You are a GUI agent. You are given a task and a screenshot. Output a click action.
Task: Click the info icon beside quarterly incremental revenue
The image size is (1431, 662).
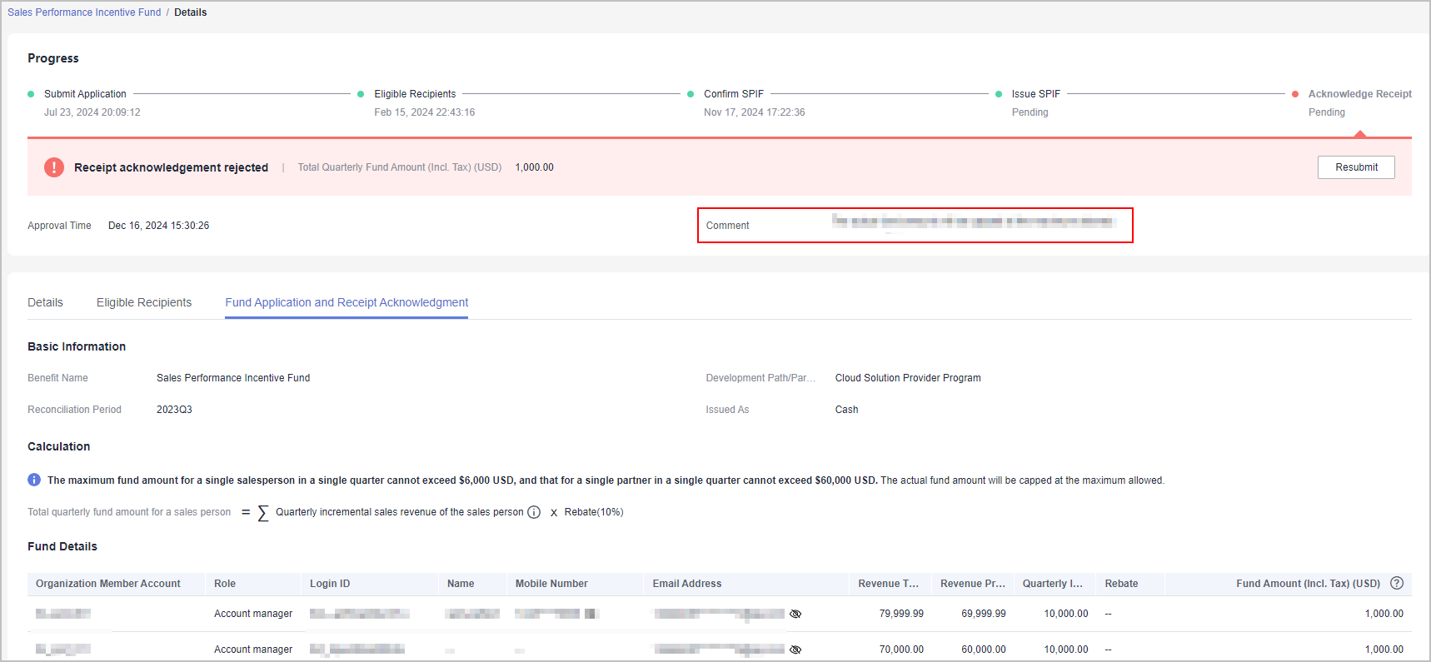(x=534, y=512)
